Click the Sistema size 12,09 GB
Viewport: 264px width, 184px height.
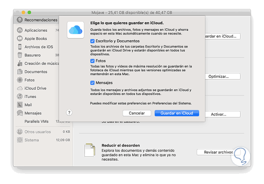coord(63,140)
